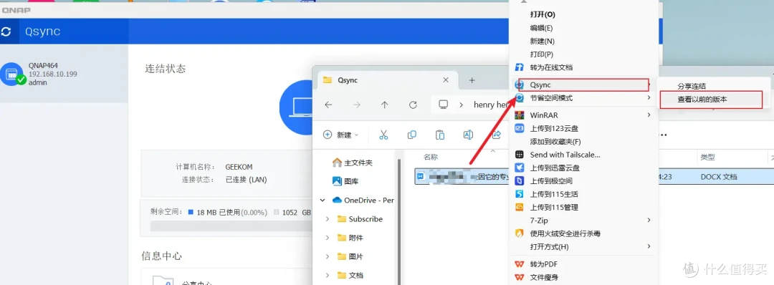Expand the 图片 folder chevron
The width and height of the screenshot is (774, 285).
[328, 256]
